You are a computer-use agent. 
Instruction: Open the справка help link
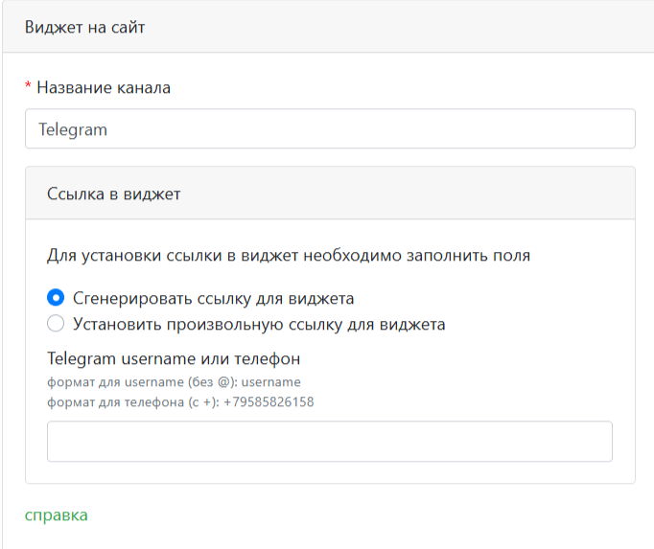coord(56,515)
